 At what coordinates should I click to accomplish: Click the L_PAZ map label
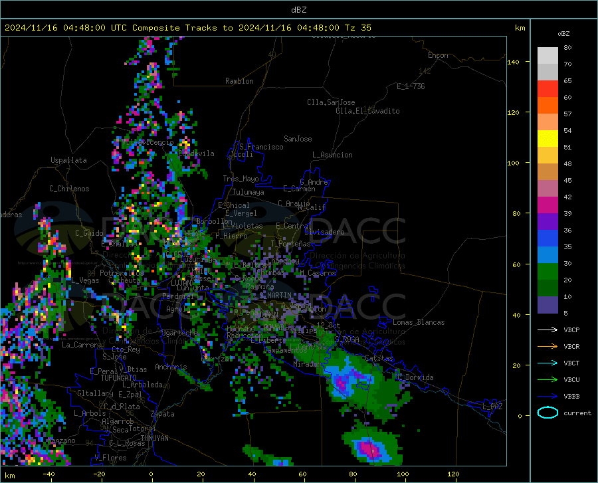492,407
